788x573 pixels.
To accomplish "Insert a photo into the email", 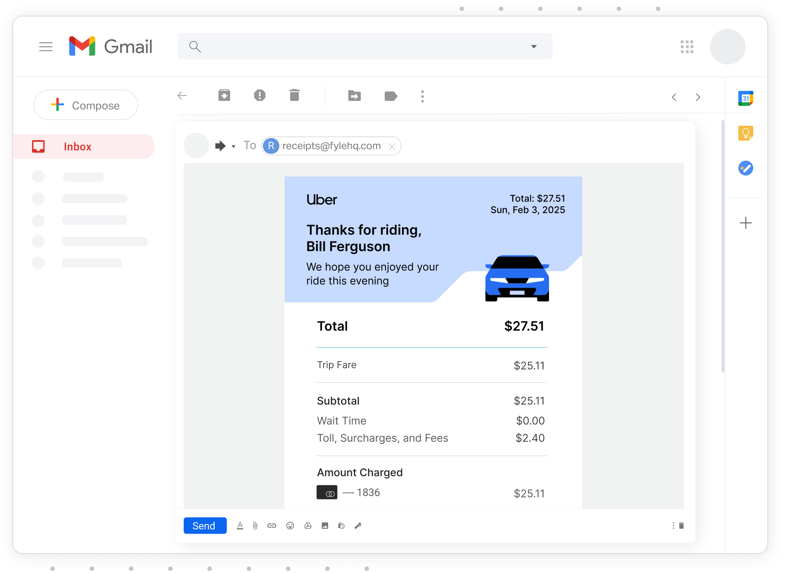I will (x=325, y=526).
